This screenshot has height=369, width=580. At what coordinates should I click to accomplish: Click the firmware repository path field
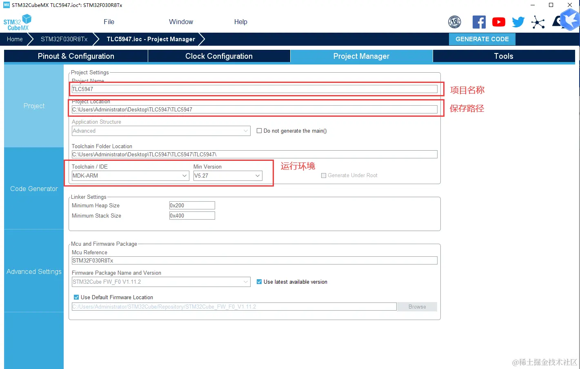[x=234, y=307]
